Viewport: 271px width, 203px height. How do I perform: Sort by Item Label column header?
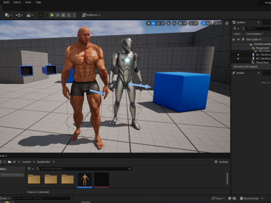[x=253, y=39]
